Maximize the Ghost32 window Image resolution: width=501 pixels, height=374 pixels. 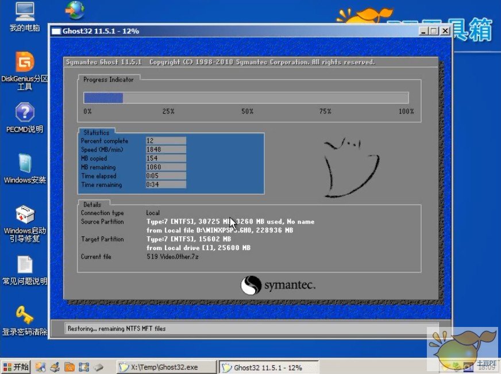(434, 31)
